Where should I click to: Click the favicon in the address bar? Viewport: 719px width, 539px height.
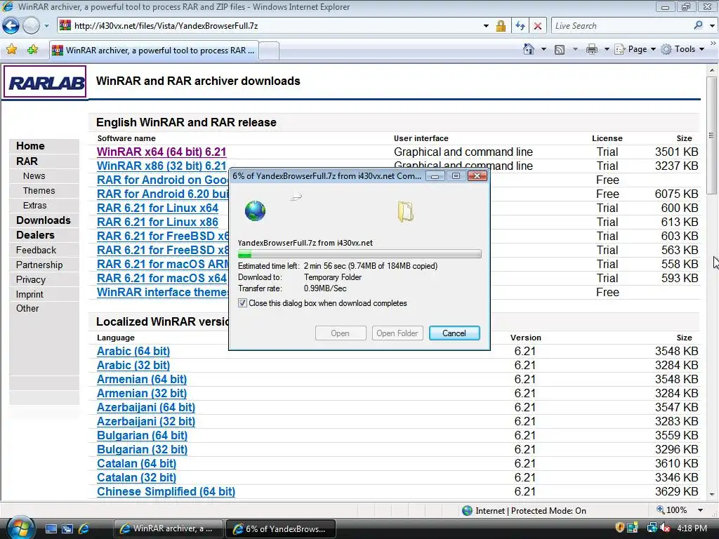pos(65,26)
